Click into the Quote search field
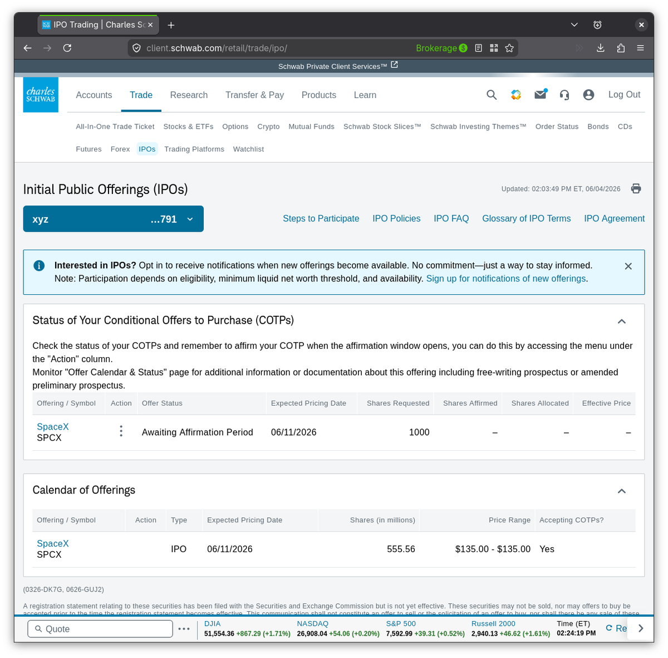Image resolution: width=668 pixels, height=658 pixels. [x=100, y=628]
